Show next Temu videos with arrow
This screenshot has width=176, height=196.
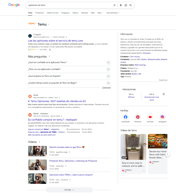click(168, 154)
